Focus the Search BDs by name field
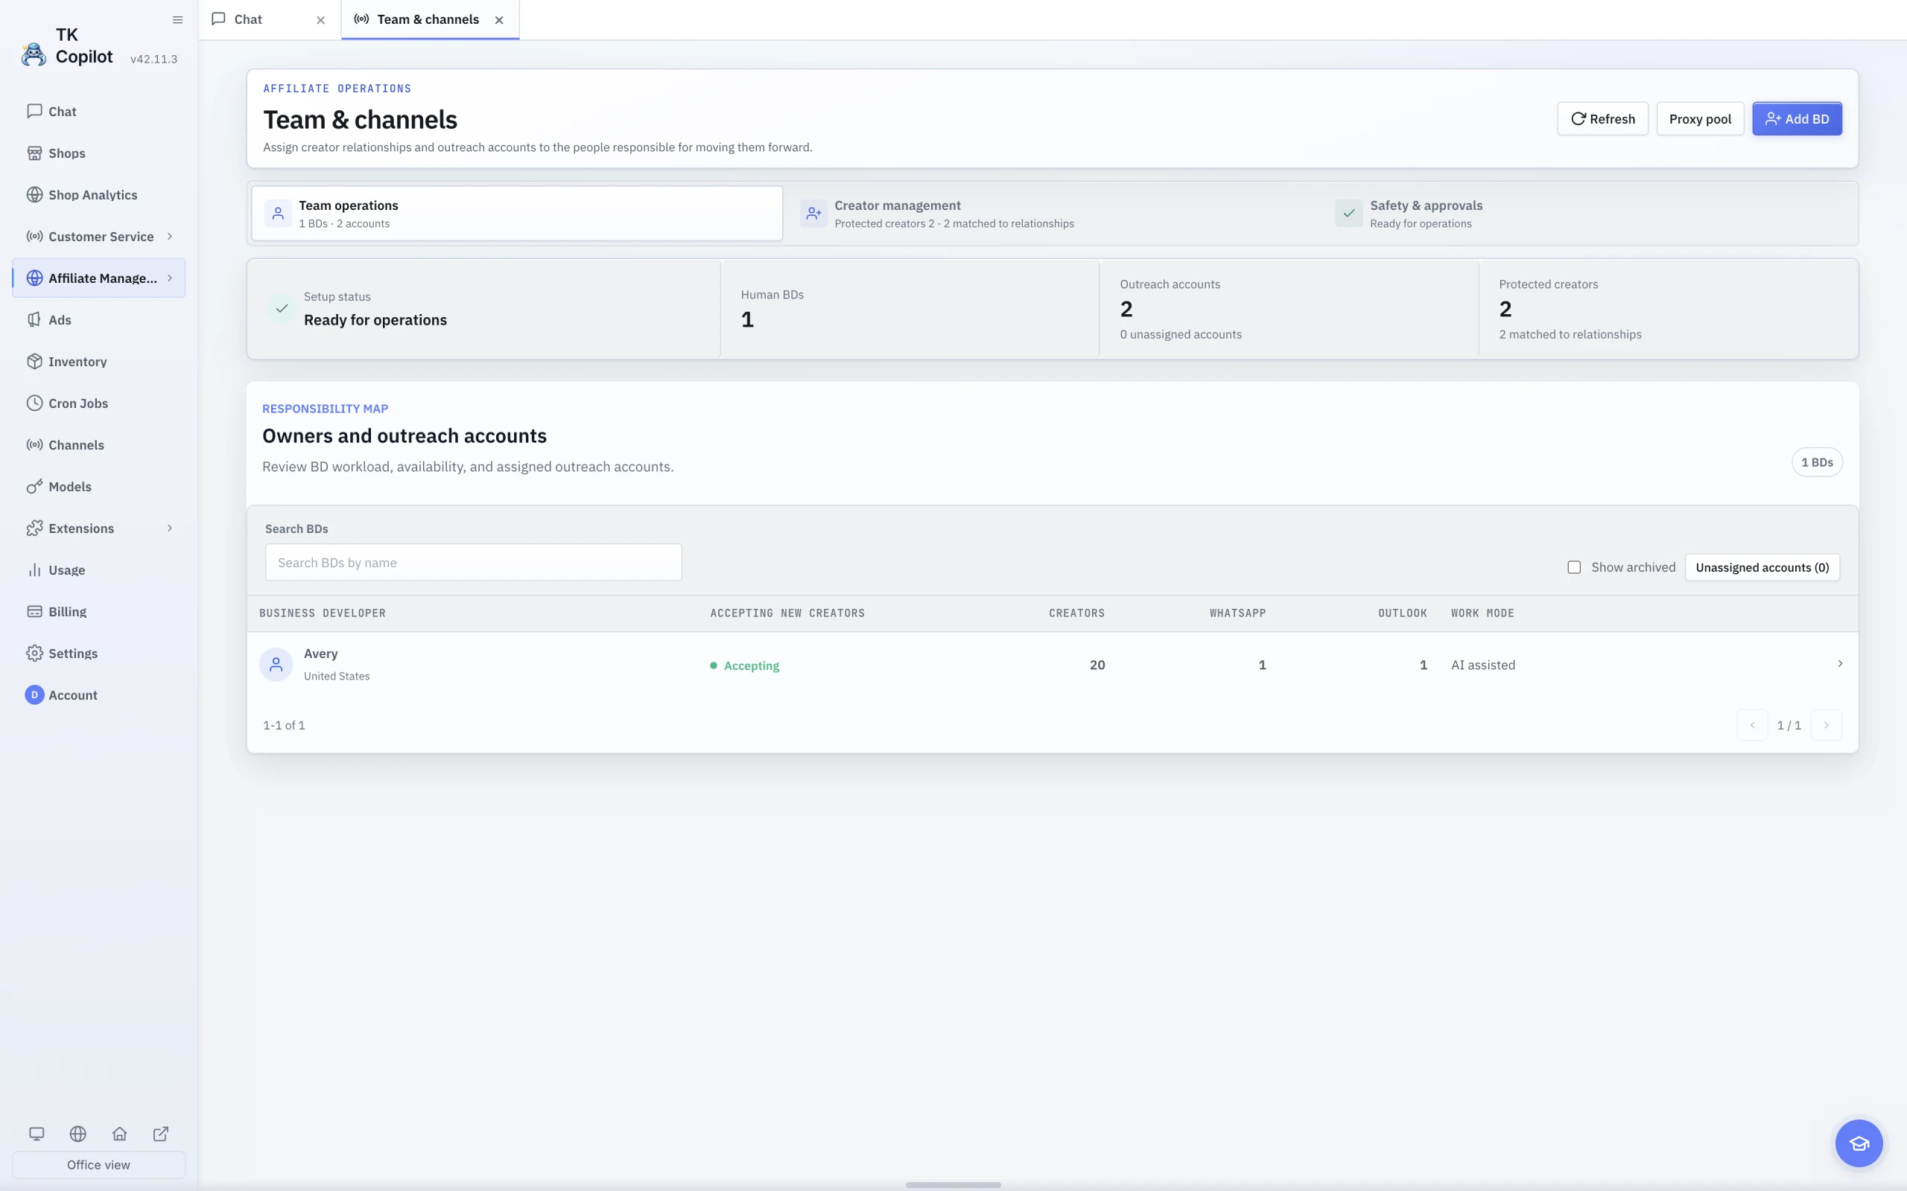1907x1191 pixels. coord(473,563)
